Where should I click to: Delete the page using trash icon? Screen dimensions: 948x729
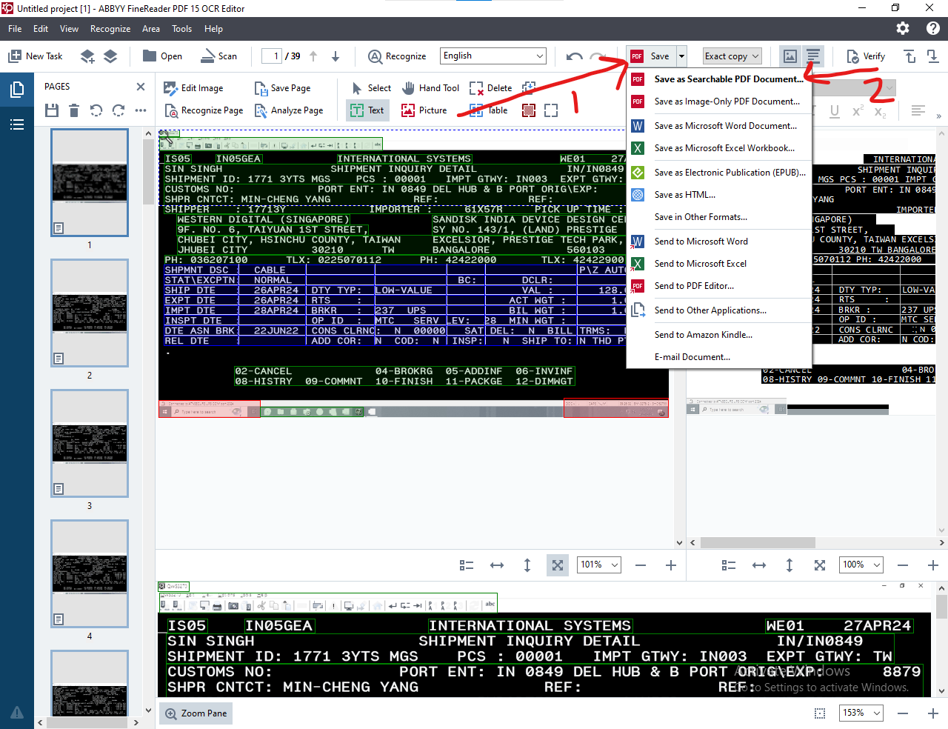pyautogui.click(x=74, y=110)
